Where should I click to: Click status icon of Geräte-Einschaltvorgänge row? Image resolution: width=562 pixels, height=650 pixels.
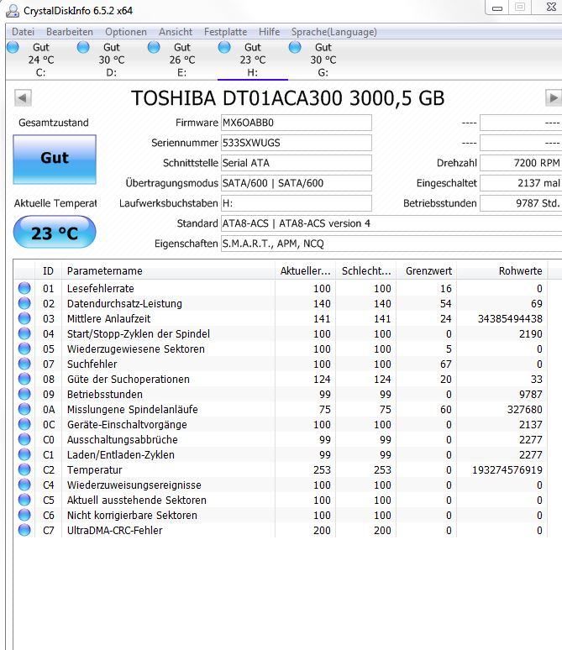coord(24,424)
